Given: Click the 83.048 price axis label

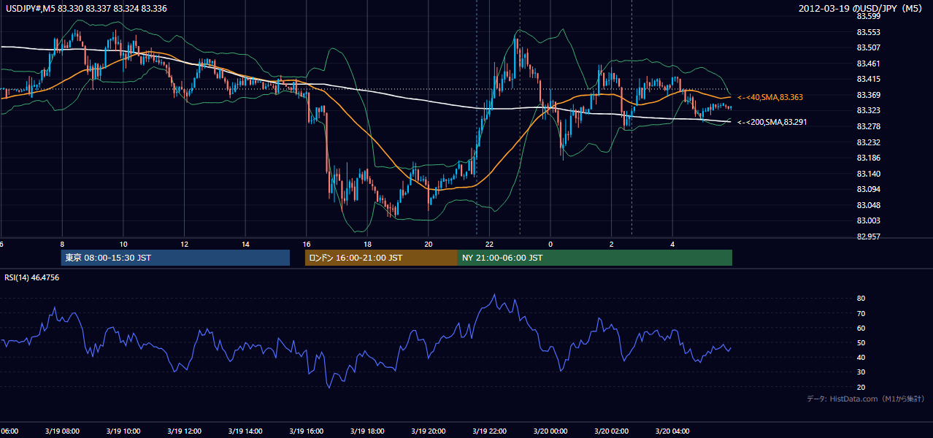Looking at the screenshot, I should [x=868, y=205].
